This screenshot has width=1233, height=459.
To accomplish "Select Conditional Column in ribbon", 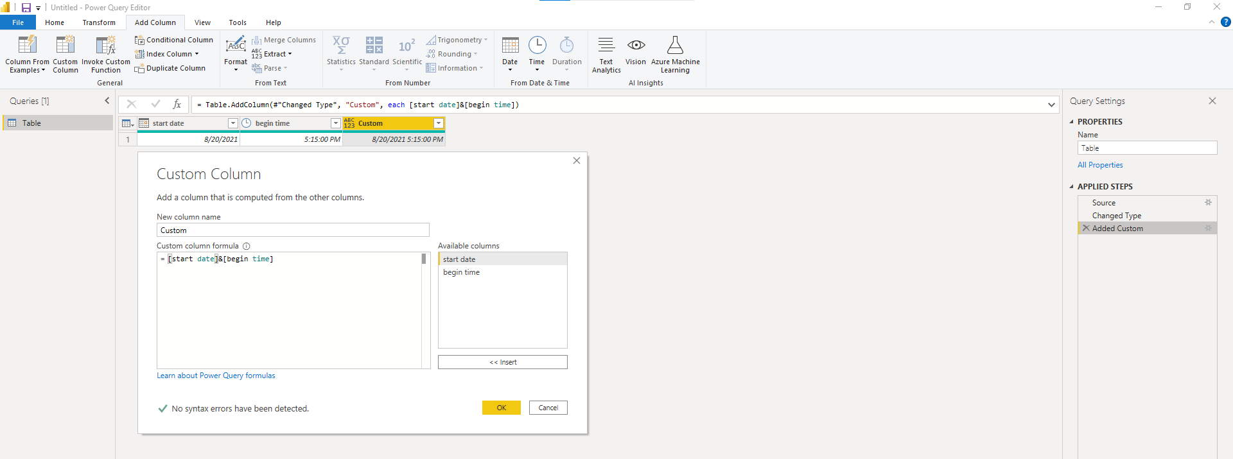I will pyautogui.click(x=174, y=40).
